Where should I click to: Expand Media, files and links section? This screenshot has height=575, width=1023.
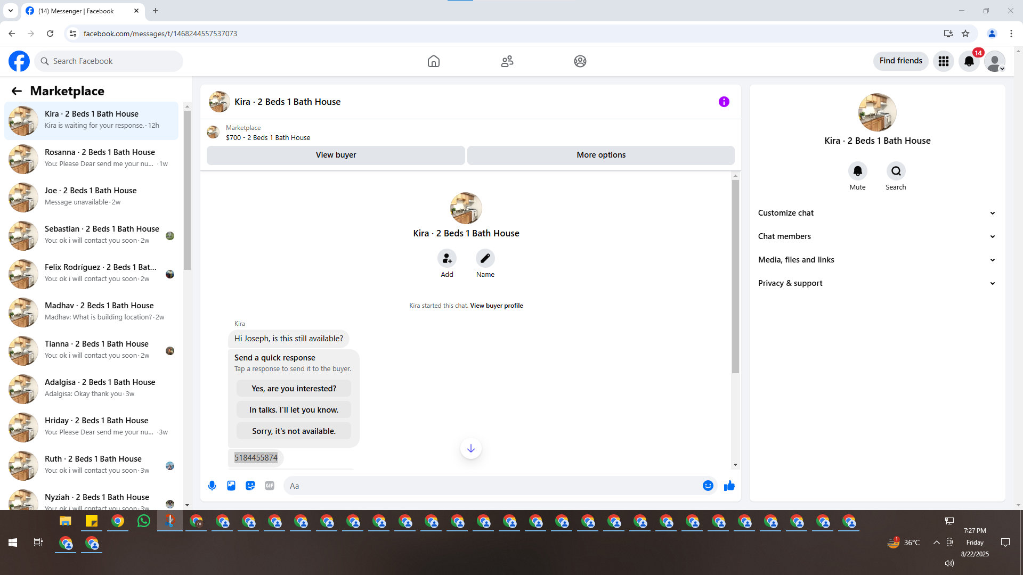[876, 260]
